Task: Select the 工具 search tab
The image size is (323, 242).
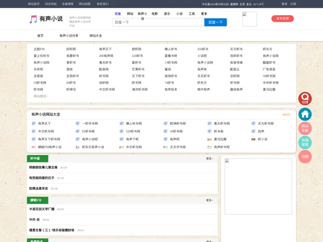Action: click(192, 13)
